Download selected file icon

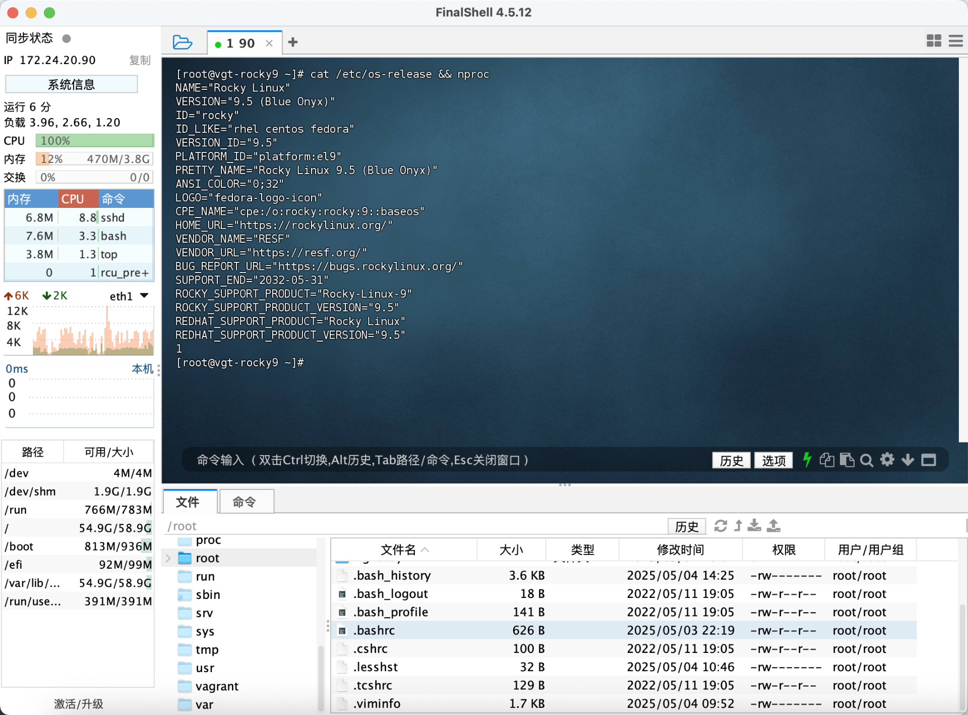coord(754,526)
